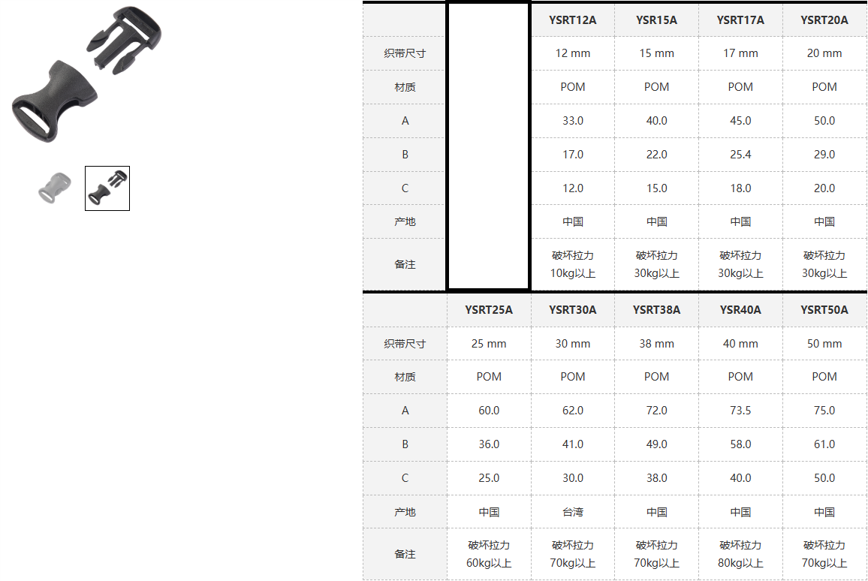The height and width of the screenshot is (581, 868).
Task: Select the YSR15A column header
Action: (x=656, y=20)
